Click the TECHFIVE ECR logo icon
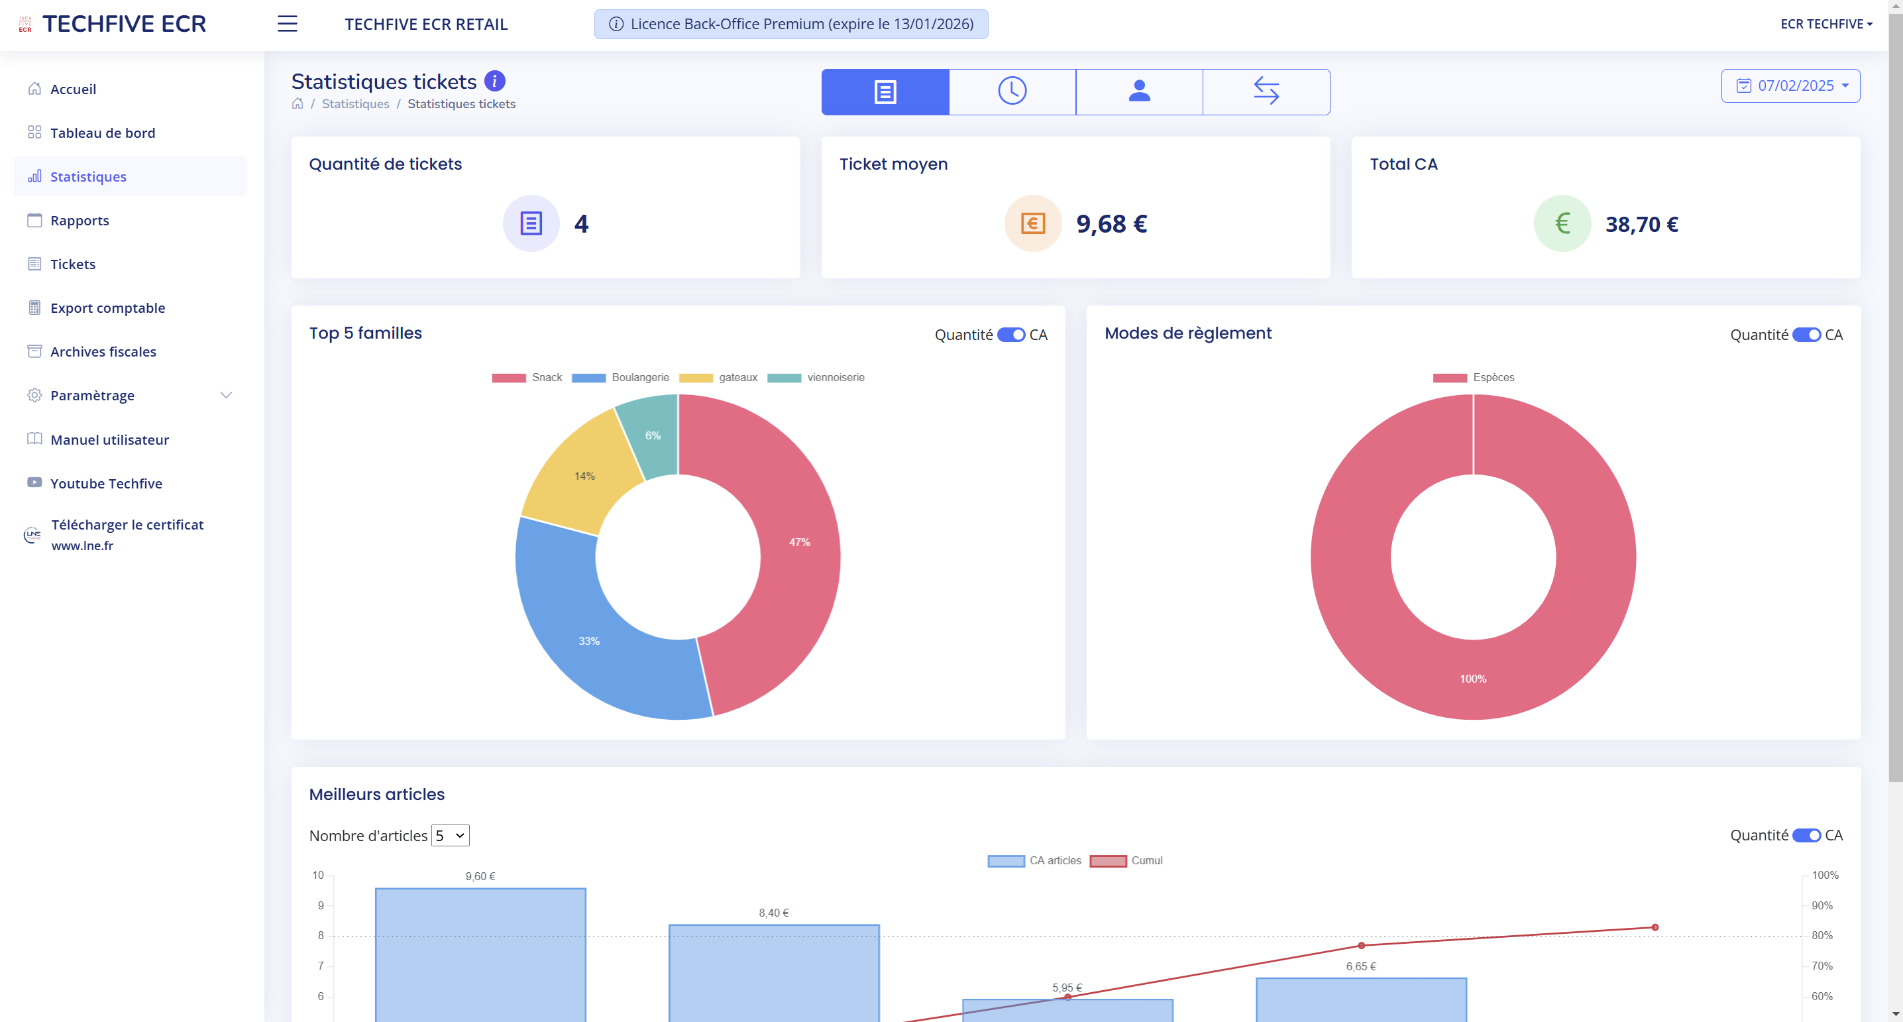Viewport: 1903px width, 1022px height. coord(25,24)
